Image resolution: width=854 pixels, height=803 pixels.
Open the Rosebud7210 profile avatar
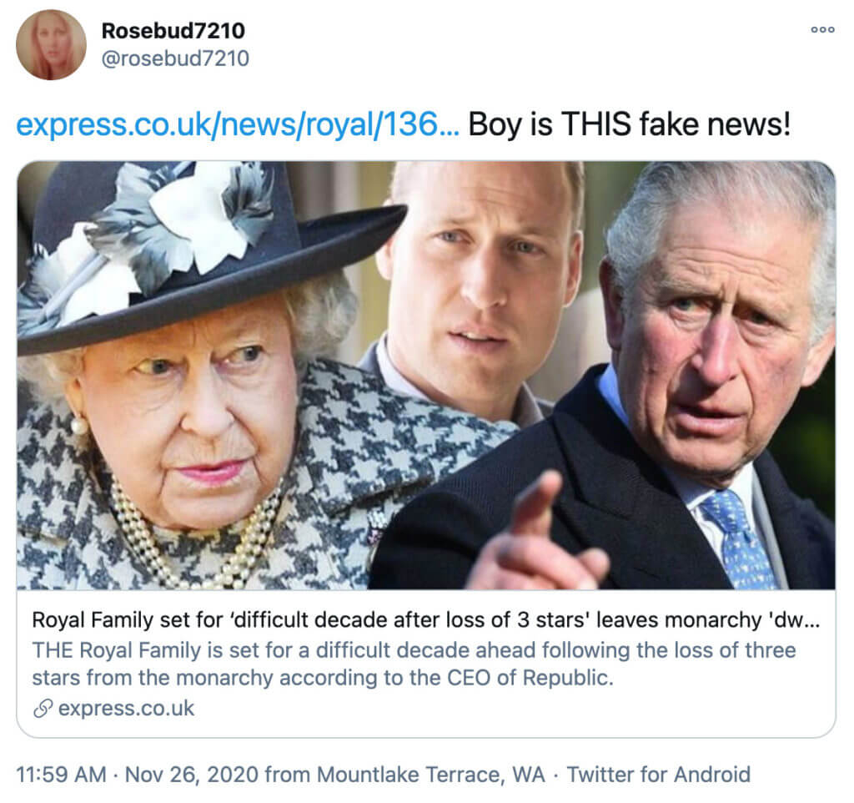click(51, 44)
